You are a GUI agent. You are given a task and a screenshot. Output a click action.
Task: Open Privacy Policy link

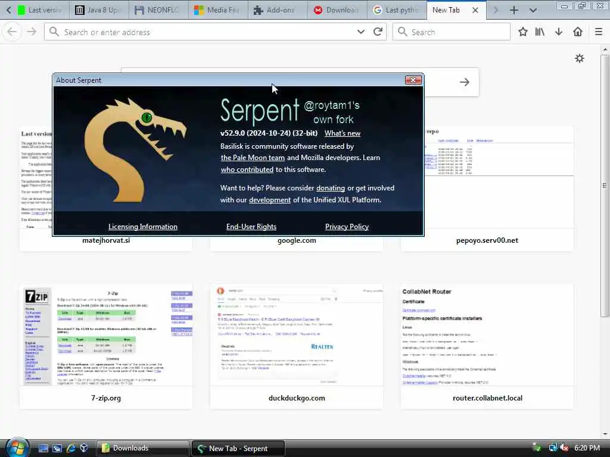347,227
